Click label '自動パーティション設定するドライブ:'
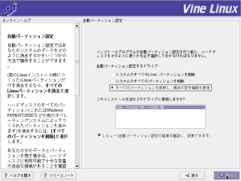The height and width of the screenshot is (181, 241). (x=128, y=66)
